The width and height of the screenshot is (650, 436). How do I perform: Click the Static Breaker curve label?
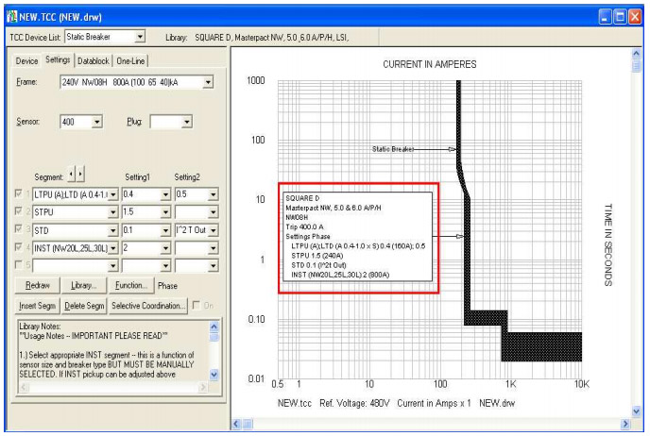click(x=393, y=149)
